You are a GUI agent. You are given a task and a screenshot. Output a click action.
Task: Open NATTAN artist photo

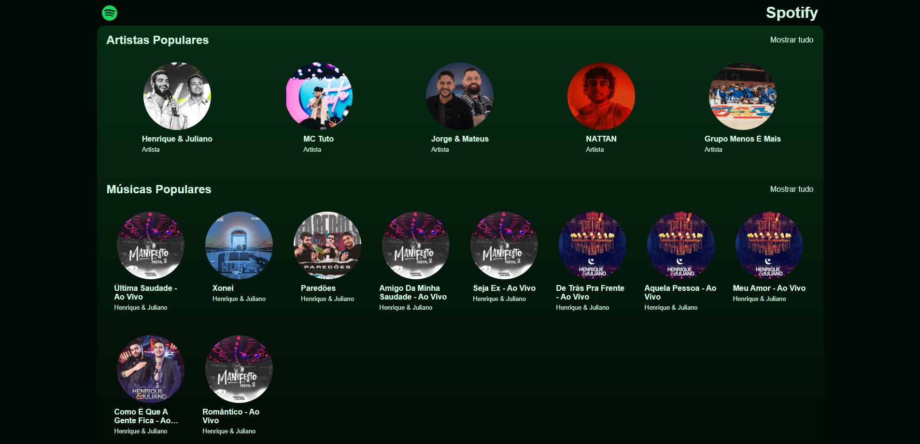pos(601,96)
